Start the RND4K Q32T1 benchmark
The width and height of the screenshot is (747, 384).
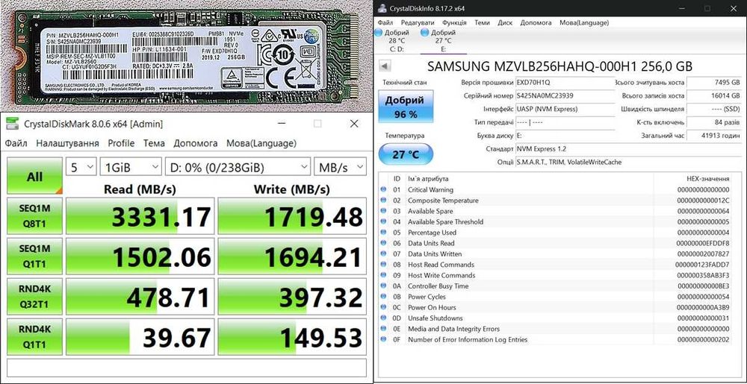pyautogui.click(x=35, y=297)
